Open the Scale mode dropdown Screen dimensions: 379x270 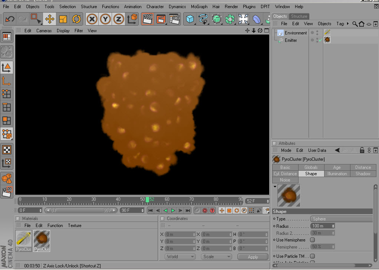[x=216, y=256]
